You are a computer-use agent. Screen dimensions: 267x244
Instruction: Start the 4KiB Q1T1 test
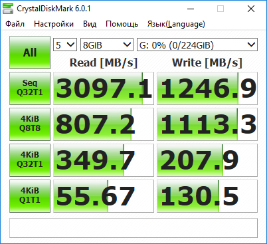coord(30,196)
